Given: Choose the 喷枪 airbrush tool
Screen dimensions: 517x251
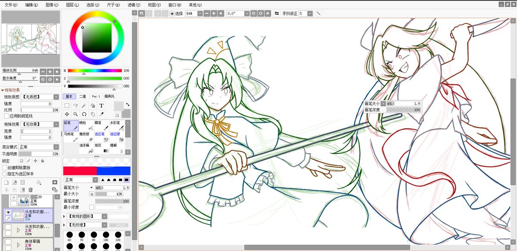Looking at the screenshot, I should [x=86, y=125].
